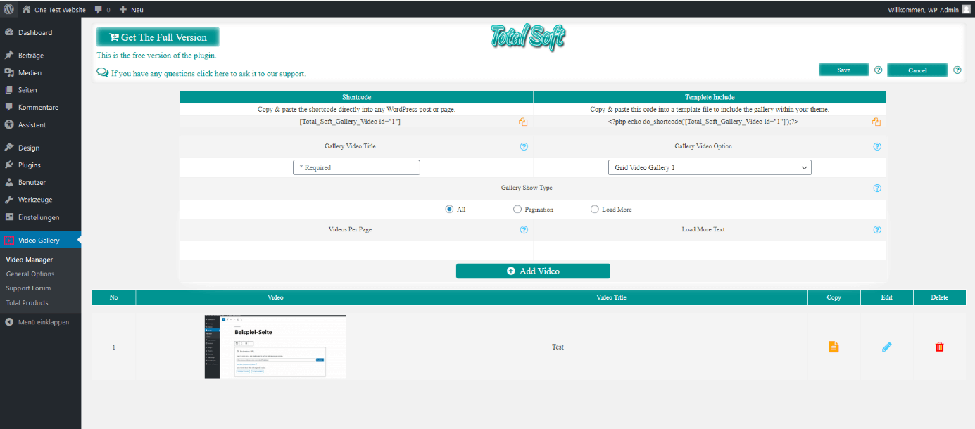Select the Pagination radio button
Image resolution: width=975 pixels, height=429 pixels.
tap(517, 210)
